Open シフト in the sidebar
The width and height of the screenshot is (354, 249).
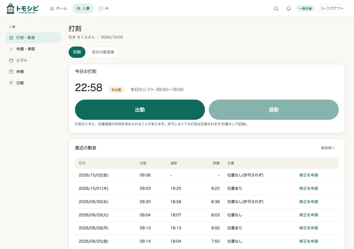pyautogui.click(x=33, y=60)
